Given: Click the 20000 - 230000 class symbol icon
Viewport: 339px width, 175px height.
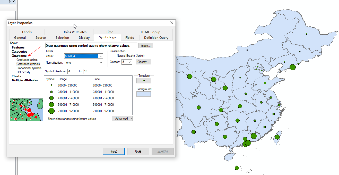Looking at the screenshot, I should tap(51, 85).
